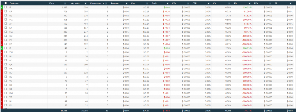Viewport: 296px width, 112px height.
Task: Open filter icon on Revenue column
Action: point(126,3)
